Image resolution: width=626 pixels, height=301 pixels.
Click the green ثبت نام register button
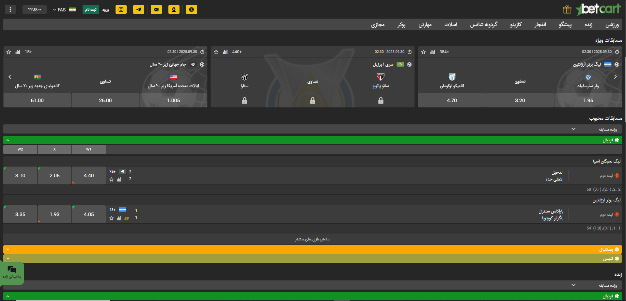pyautogui.click(x=90, y=9)
